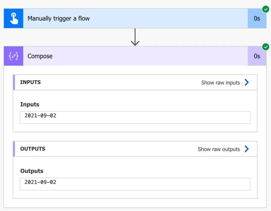Click the bold Outputs field label
271x211 pixels.
(32, 171)
